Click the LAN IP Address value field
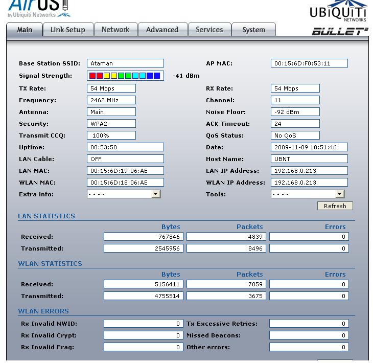Viewport: 373px width, 363px height. tap(309, 171)
